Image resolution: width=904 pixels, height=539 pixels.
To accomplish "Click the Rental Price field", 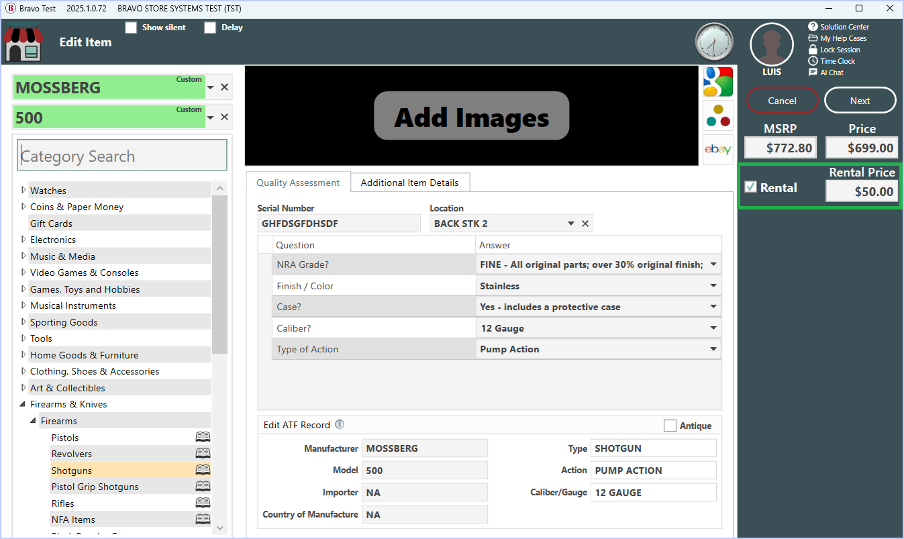I will (x=862, y=191).
